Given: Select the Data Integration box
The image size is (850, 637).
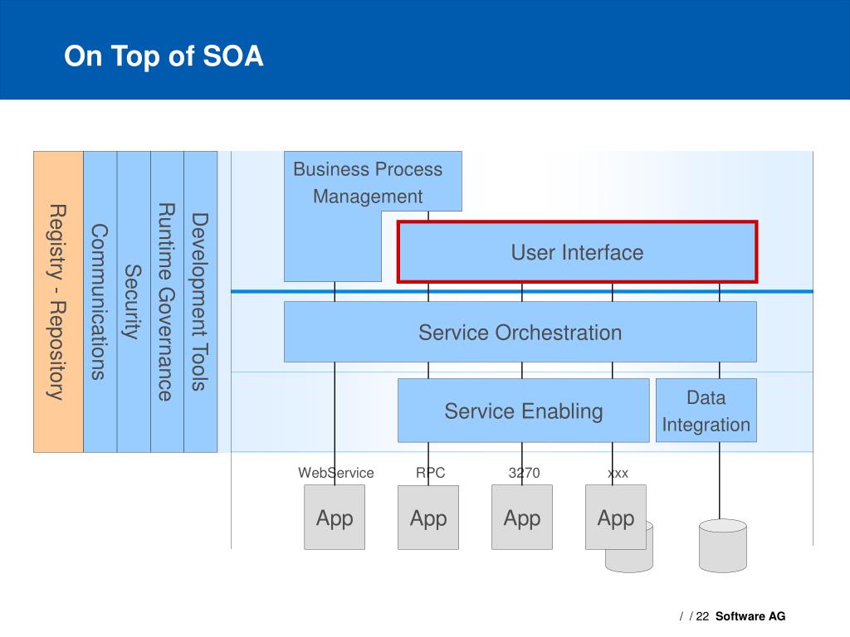Looking at the screenshot, I should click(706, 411).
